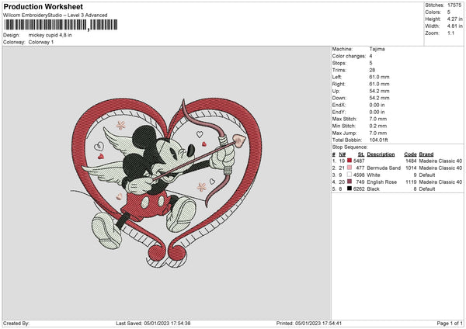The height and width of the screenshot is (329, 466).
Task: Click the 'Bermuda Sand' description cell
Action: (384, 168)
